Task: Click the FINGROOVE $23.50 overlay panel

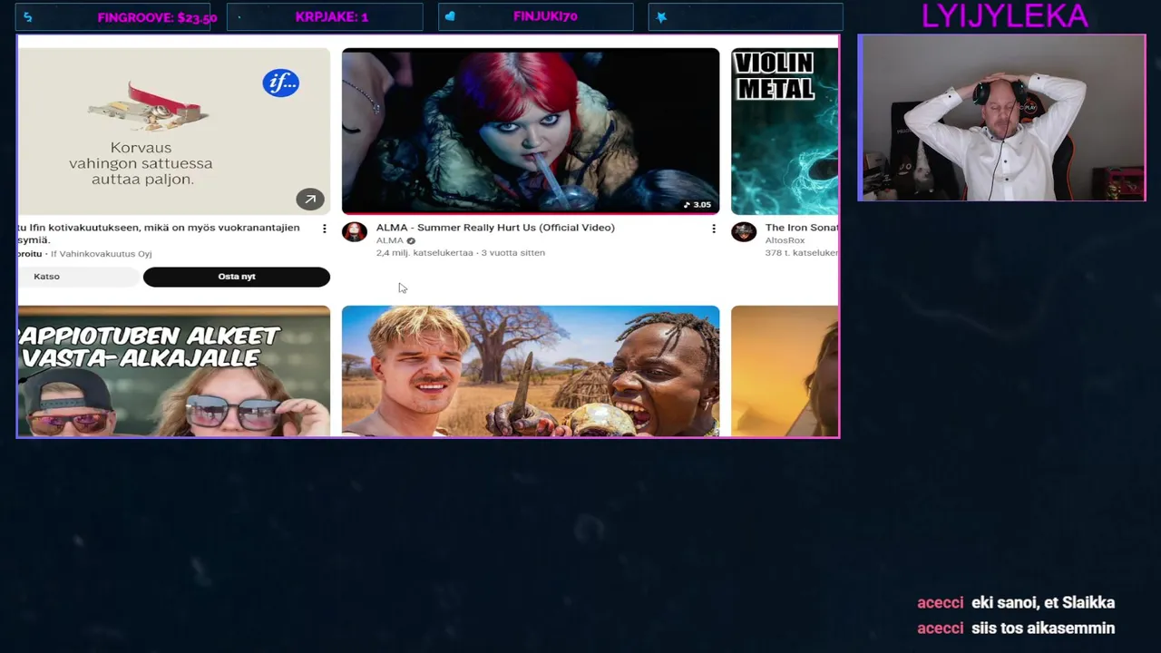Action: (115, 17)
